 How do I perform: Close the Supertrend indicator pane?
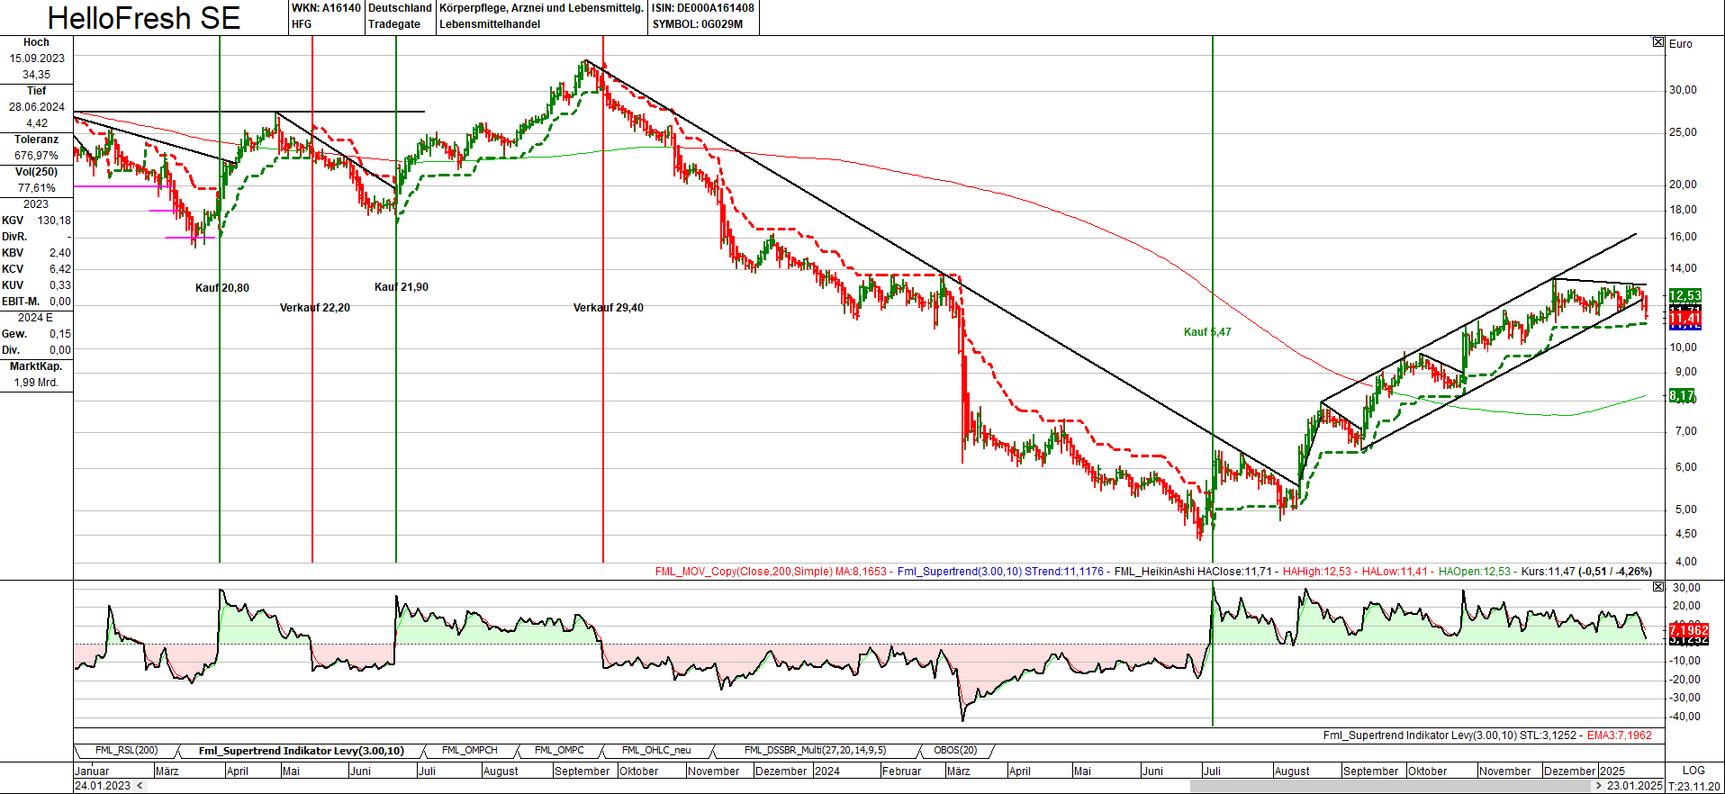pyautogui.click(x=1657, y=587)
